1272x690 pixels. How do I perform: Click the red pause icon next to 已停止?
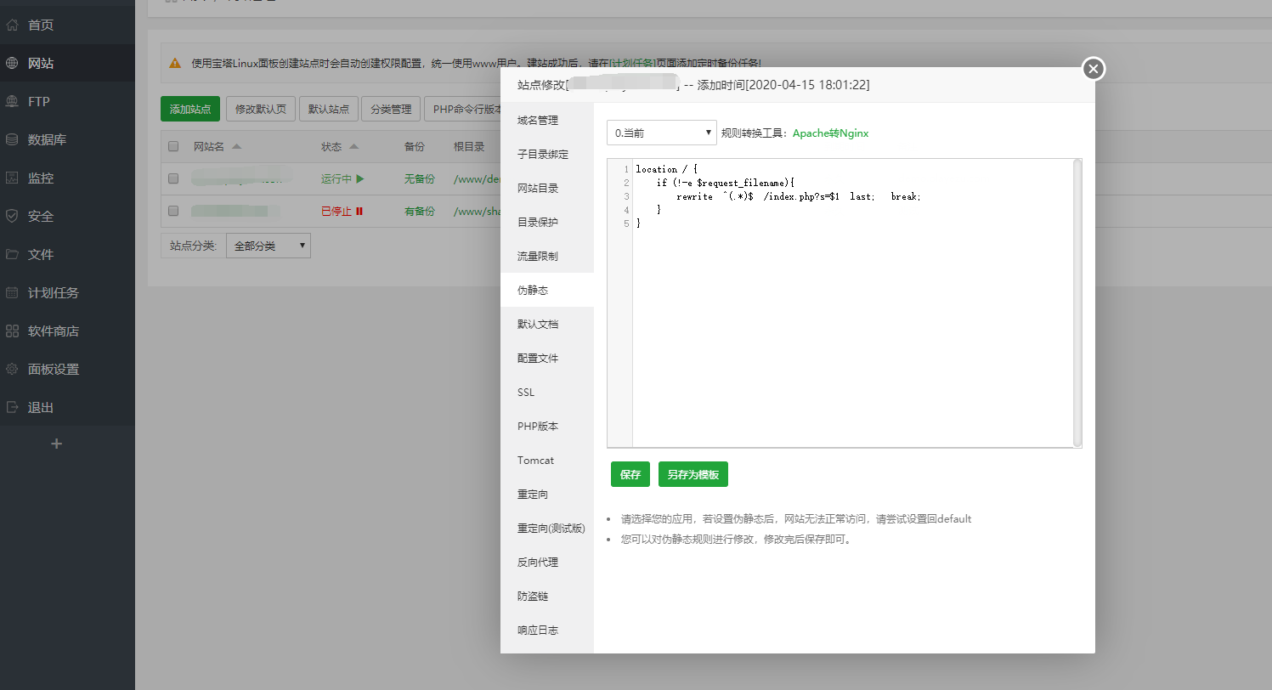pos(359,211)
